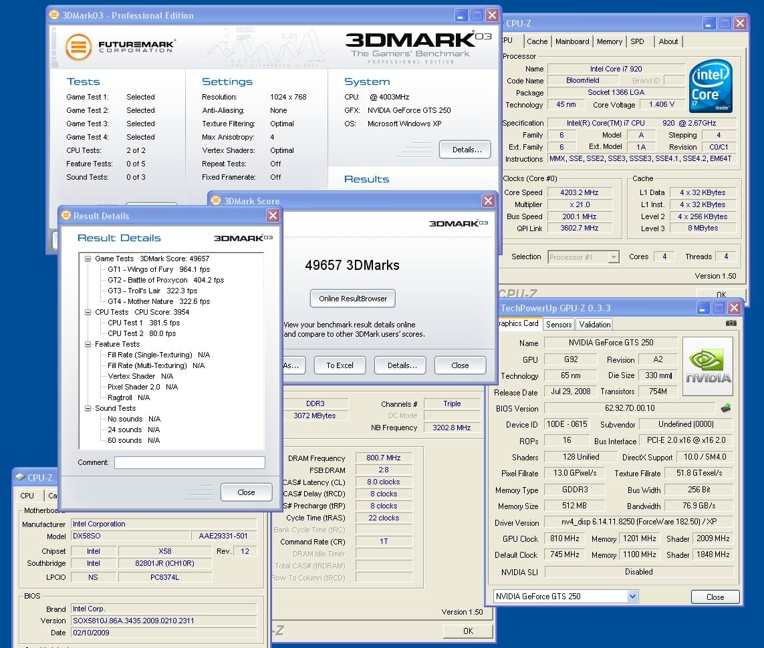
Task: Select GT2 - Battle of Proxycon row
Action: [x=166, y=280]
